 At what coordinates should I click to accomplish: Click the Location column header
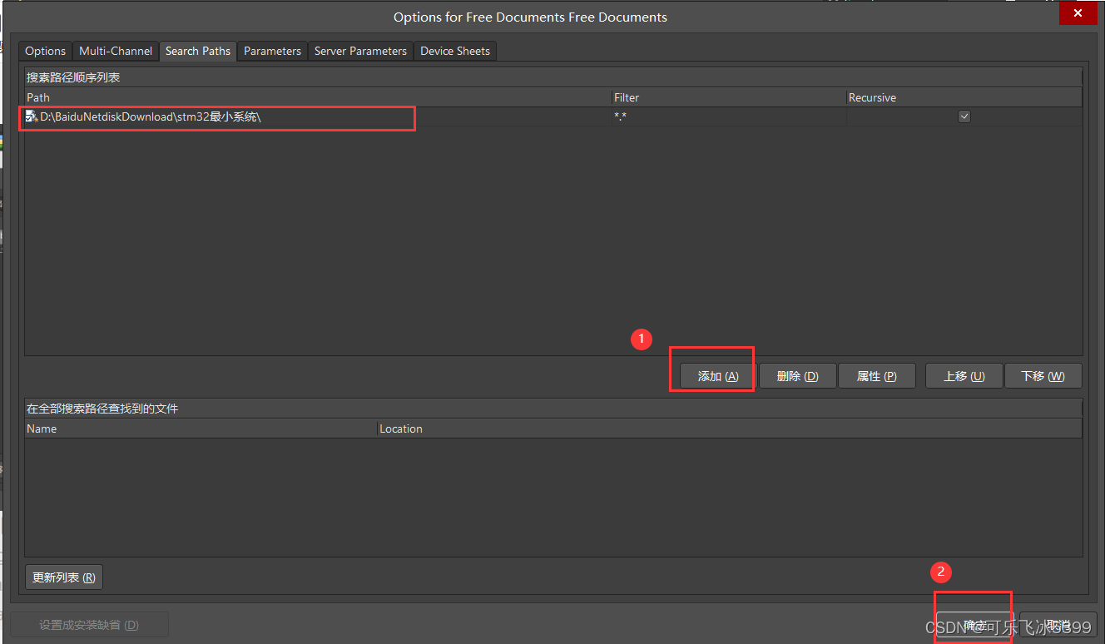(x=401, y=429)
